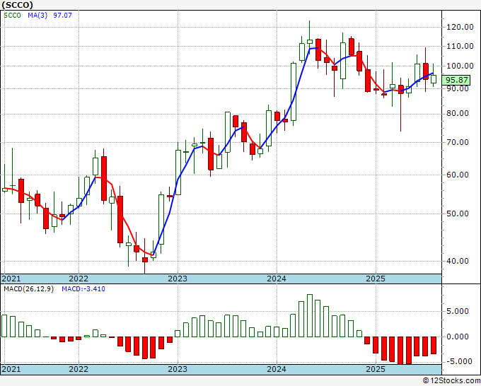Click the latest candlestick beside the 95.87 tag
This screenshot has height=386, width=481.
pos(434,79)
